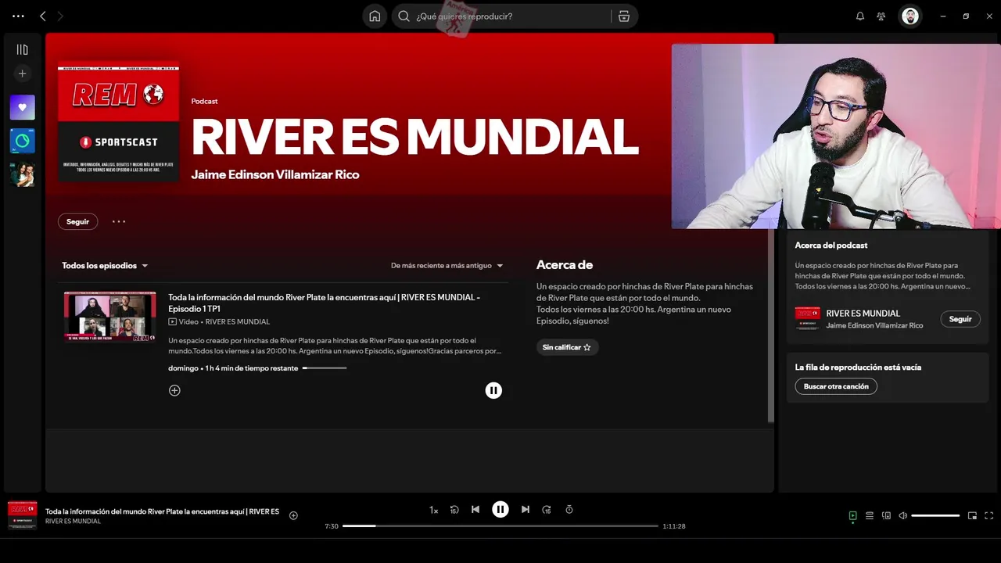Toggle the queue panel icon
This screenshot has height=563, width=1001.
coord(870,516)
